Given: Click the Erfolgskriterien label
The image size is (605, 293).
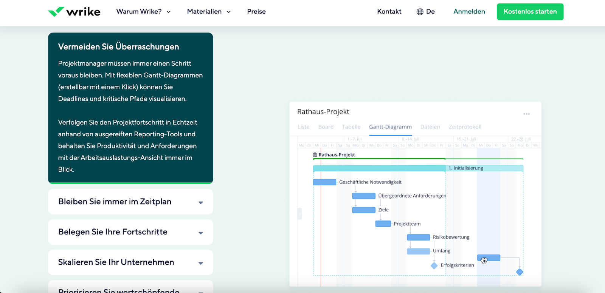Looking at the screenshot, I should coord(457,265).
